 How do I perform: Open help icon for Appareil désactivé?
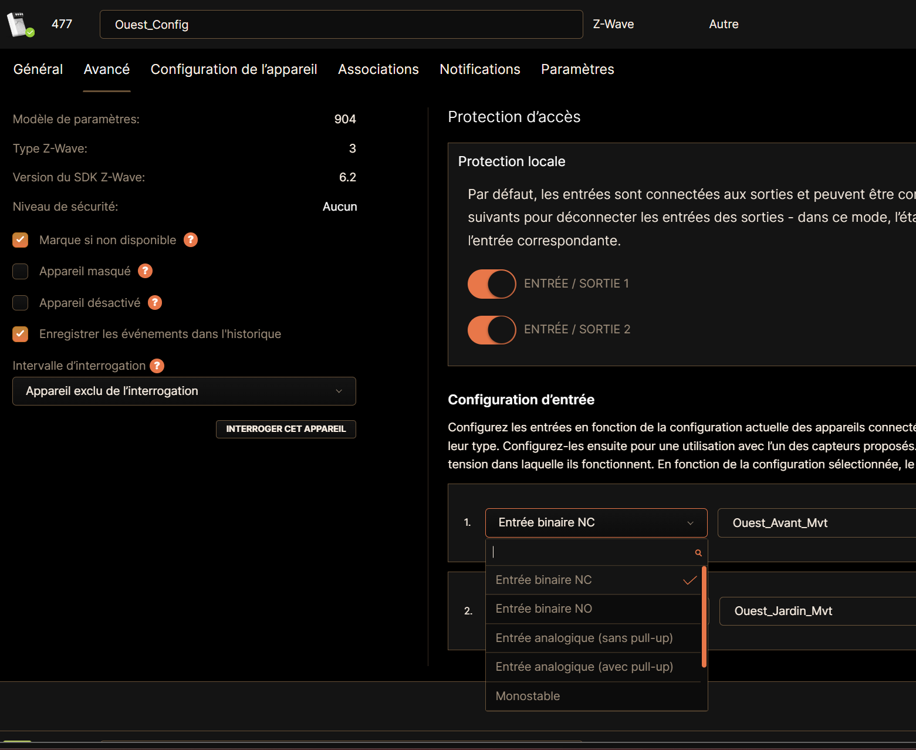[x=155, y=302]
